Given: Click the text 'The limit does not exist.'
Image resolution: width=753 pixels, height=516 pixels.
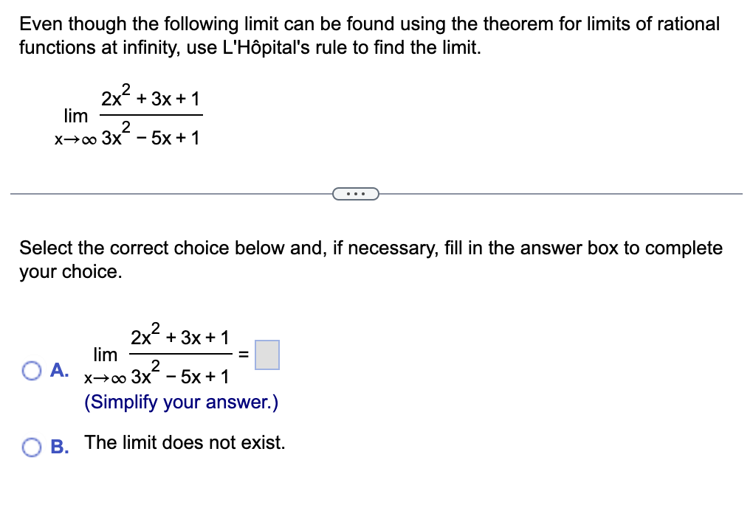Looking at the screenshot, I should coord(185,442).
